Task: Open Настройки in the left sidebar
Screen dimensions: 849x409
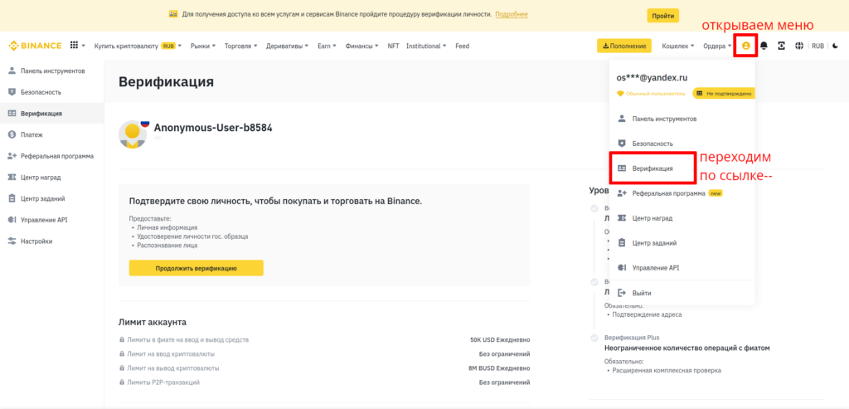Action: [52, 241]
